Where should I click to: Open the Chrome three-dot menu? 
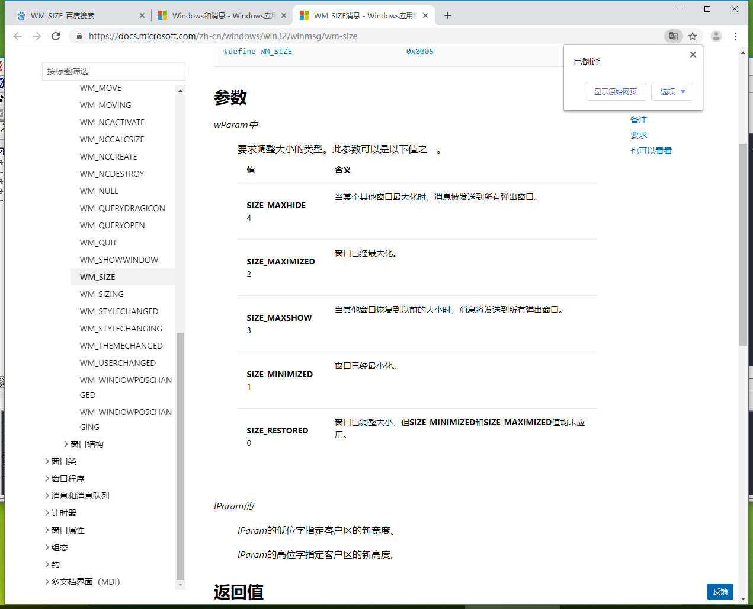click(x=735, y=36)
